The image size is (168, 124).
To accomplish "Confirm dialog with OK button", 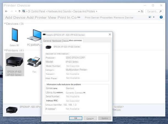I will (x=76, y=118).
